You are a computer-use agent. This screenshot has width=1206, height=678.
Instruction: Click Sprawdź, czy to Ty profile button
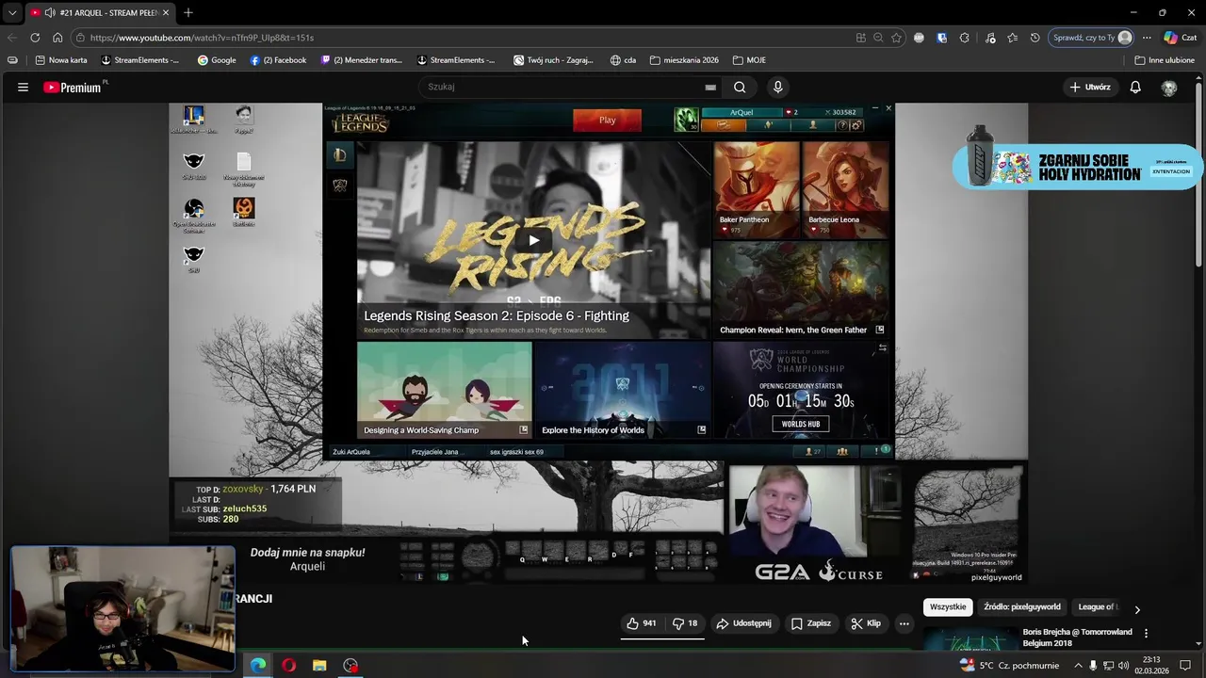point(1092,38)
